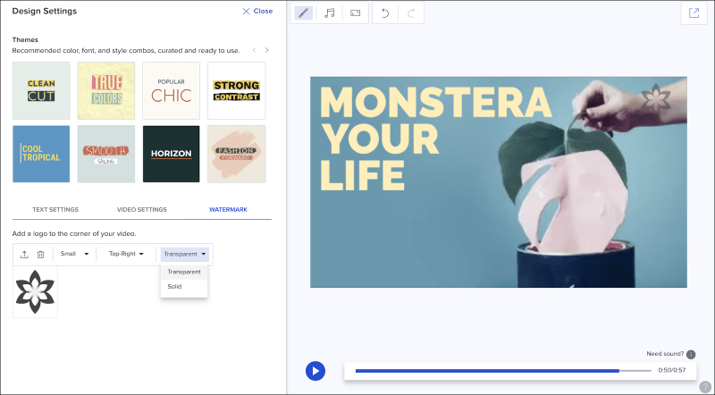Image resolution: width=715 pixels, height=395 pixels.
Task: Switch to the Text Settings tab
Action: coord(55,209)
